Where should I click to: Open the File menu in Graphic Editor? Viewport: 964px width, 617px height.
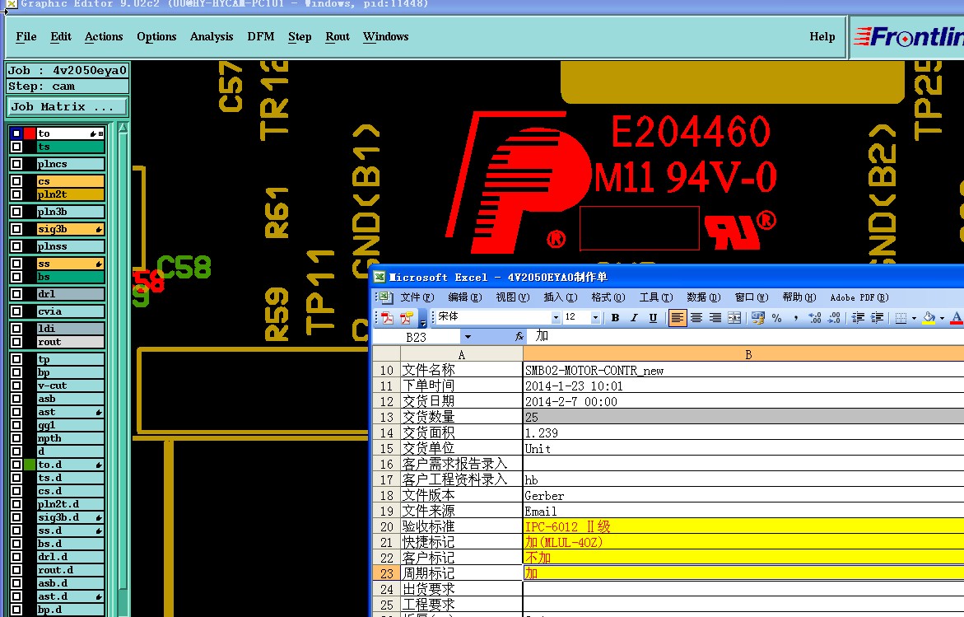tap(26, 37)
